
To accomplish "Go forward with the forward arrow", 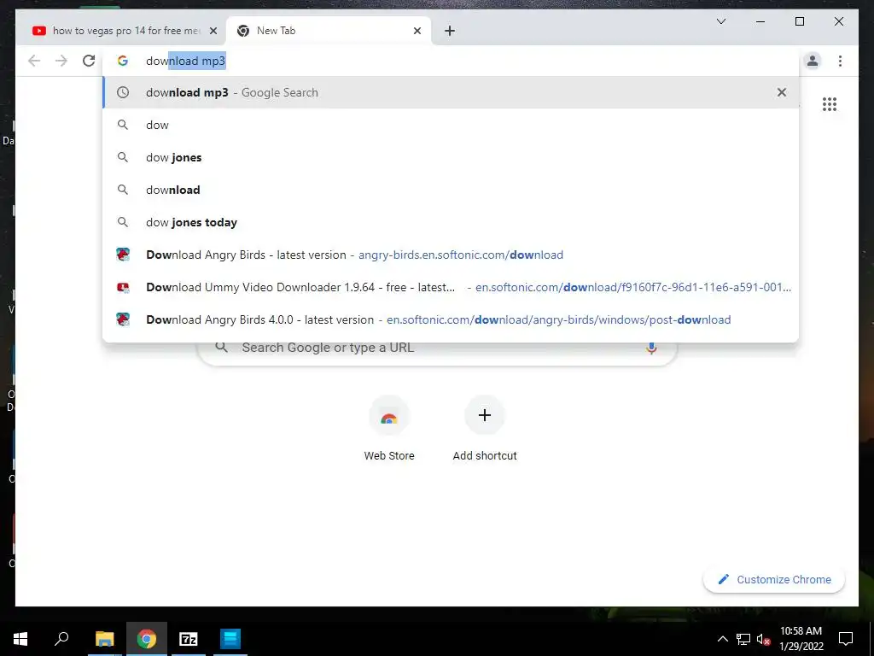I will [61, 61].
